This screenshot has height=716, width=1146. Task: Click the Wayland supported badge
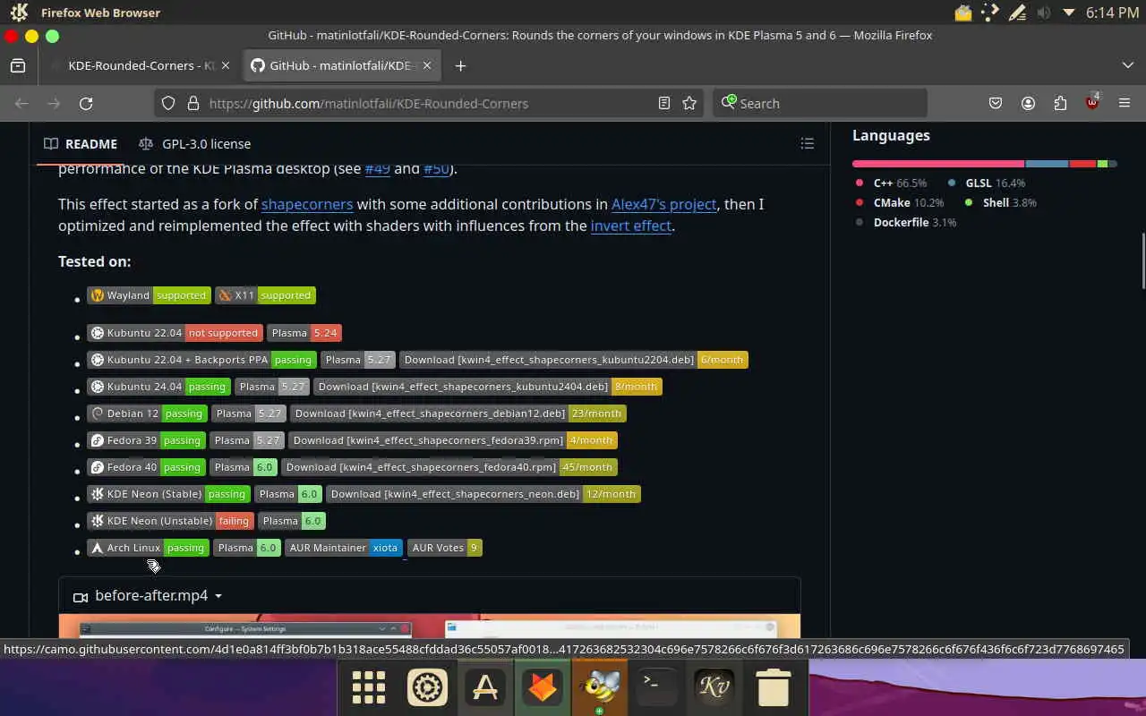pyautogui.click(x=150, y=295)
